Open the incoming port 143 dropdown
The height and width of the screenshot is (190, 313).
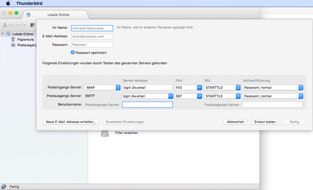188,87
